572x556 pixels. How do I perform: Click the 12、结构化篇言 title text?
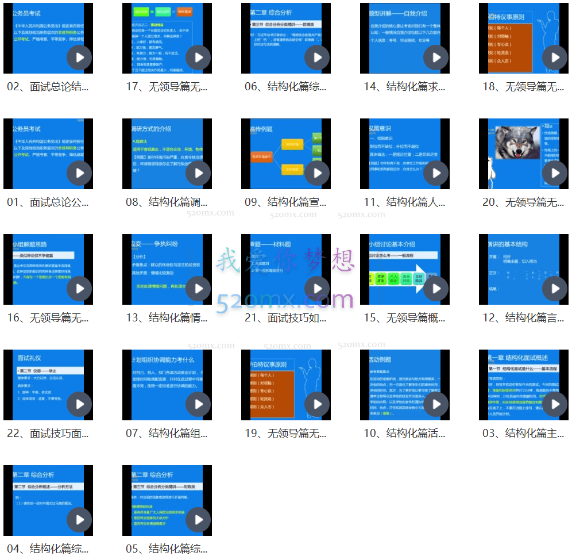click(x=523, y=317)
